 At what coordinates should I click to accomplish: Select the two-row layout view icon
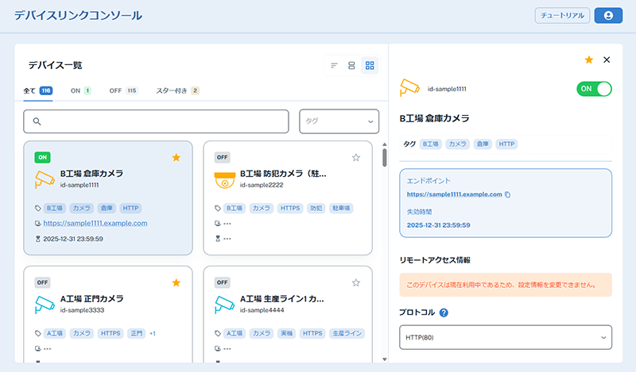coord(351,65)
